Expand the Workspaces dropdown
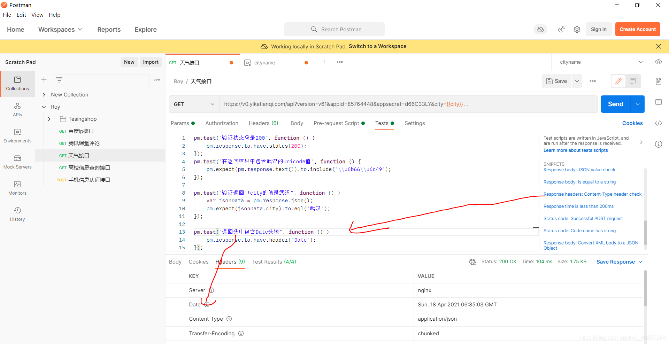 pos(60,30)
